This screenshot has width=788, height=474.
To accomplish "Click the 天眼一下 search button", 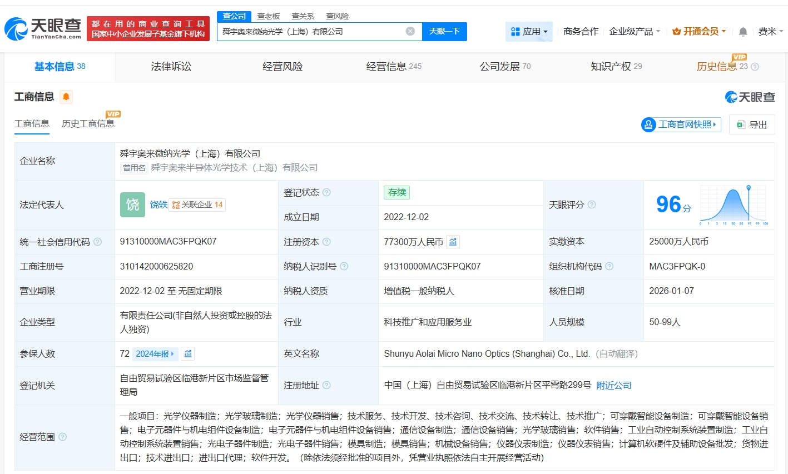I will [x=444, y=32].
